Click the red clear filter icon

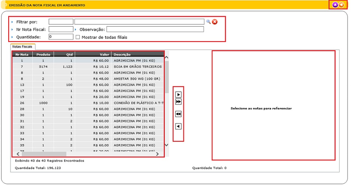coord(215,22)
